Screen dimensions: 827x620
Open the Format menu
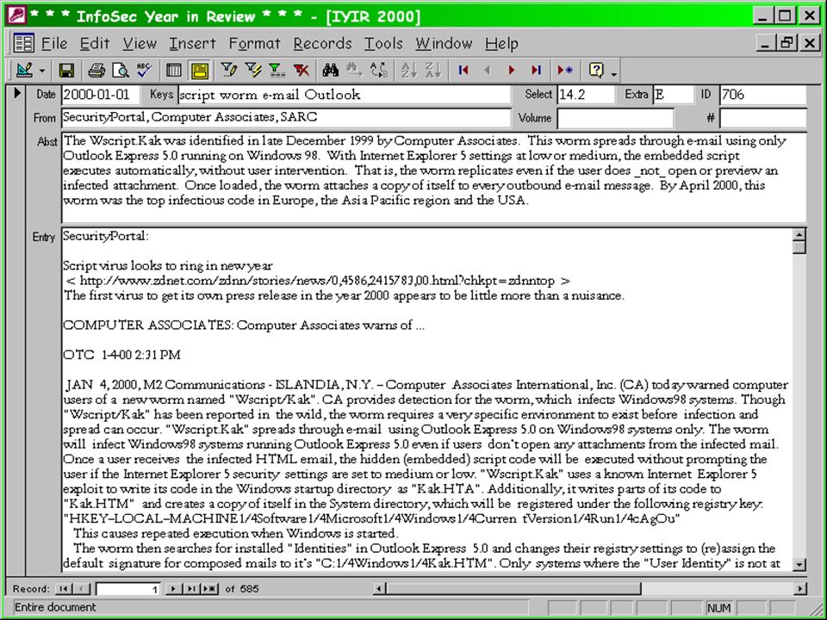click(x=254, y=43)
